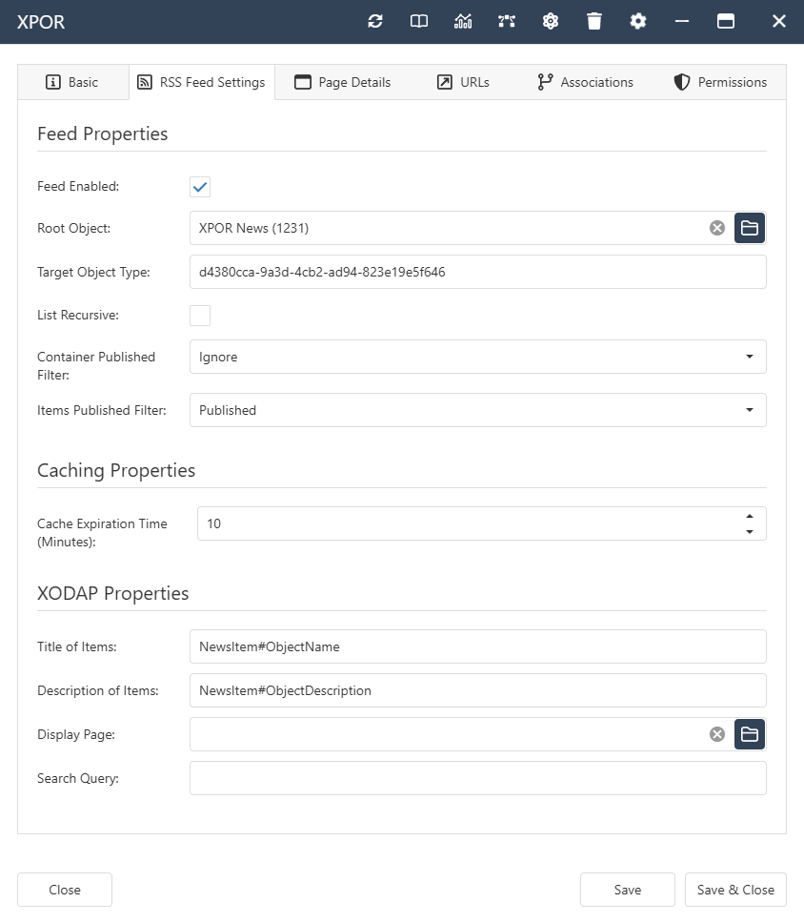Switch to the Associations tab
The width and height of the screenshot is (804, 923).
[x=585, y=82]
